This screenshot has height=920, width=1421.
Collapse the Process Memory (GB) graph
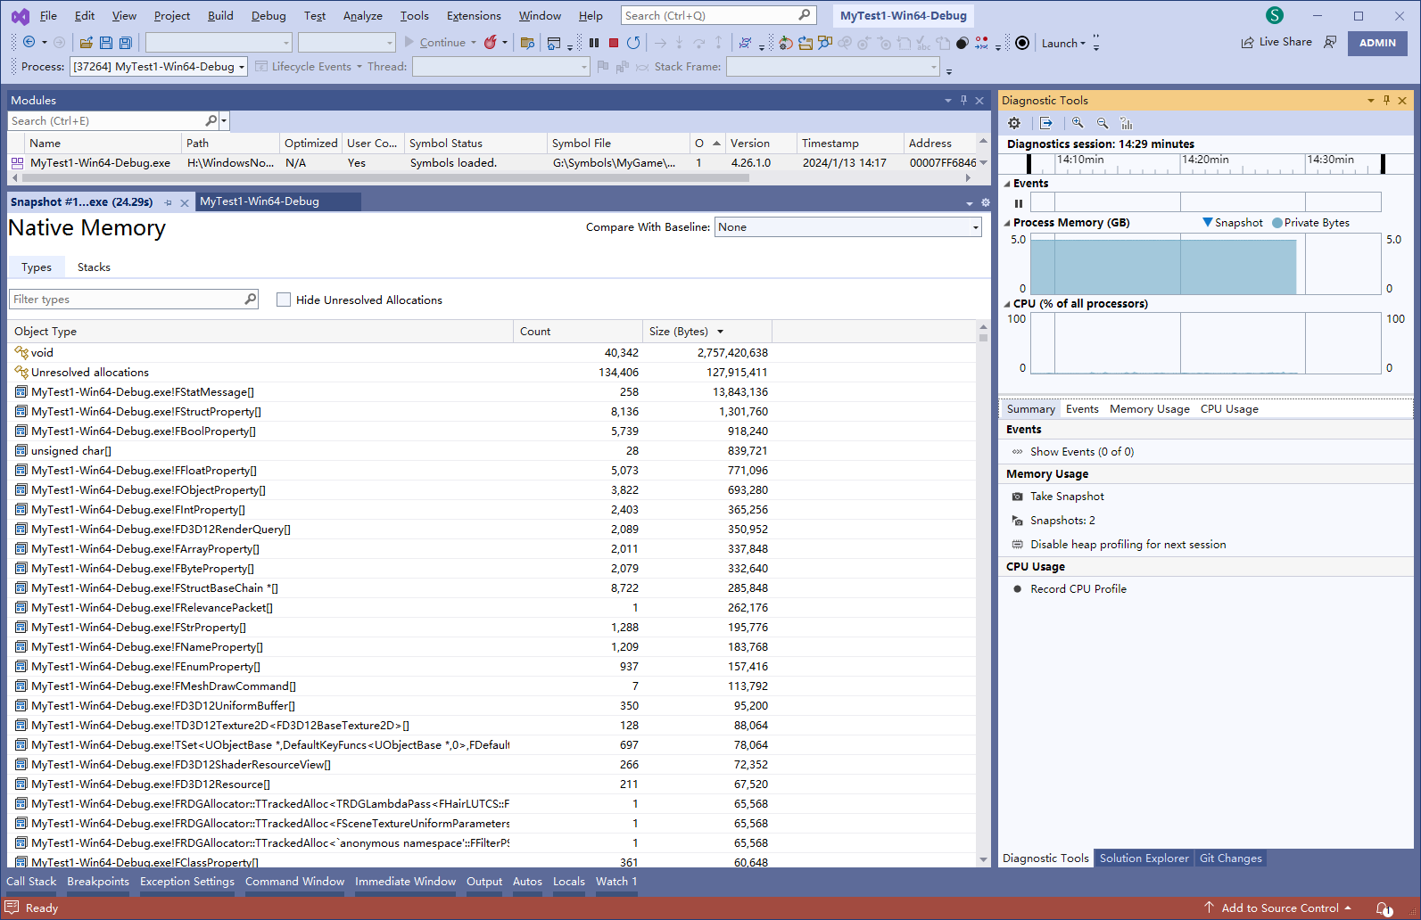(1007, 223)
